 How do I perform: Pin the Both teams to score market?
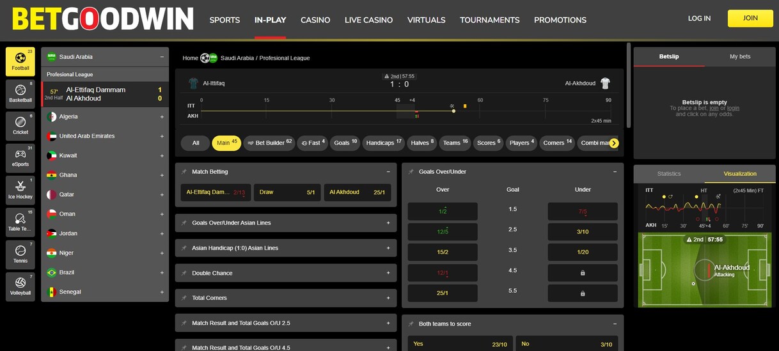coord(411,324)
